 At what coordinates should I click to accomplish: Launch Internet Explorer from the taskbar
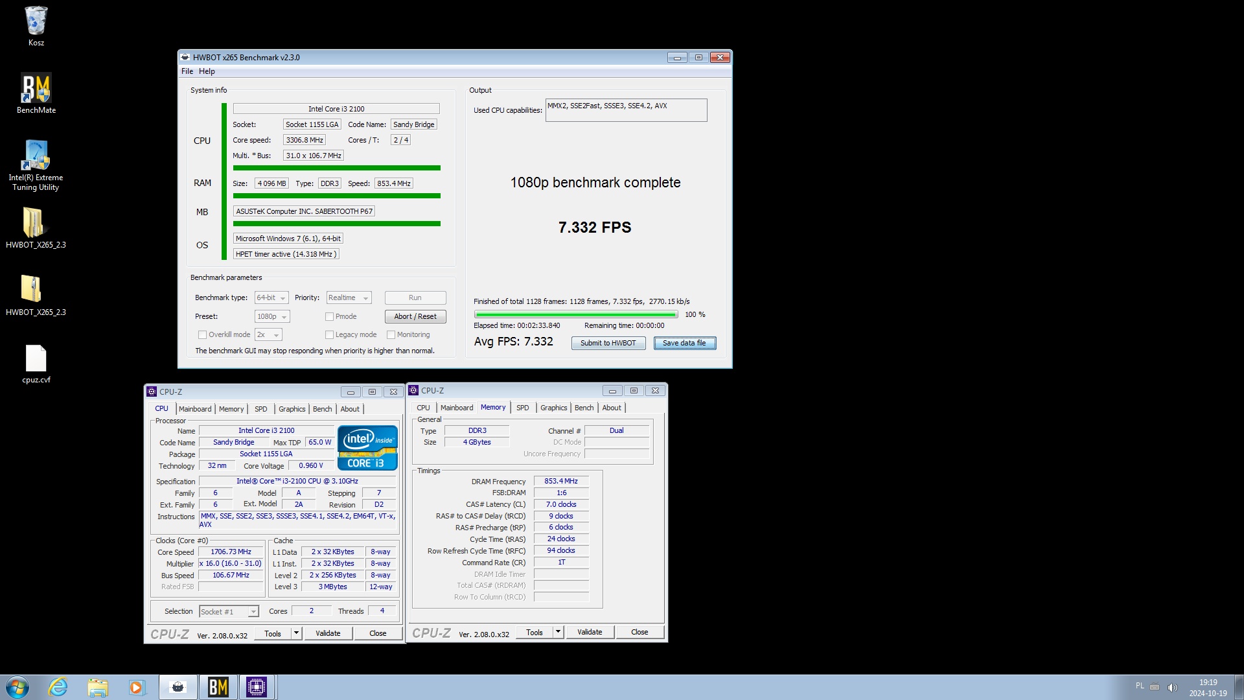point(58,687)
